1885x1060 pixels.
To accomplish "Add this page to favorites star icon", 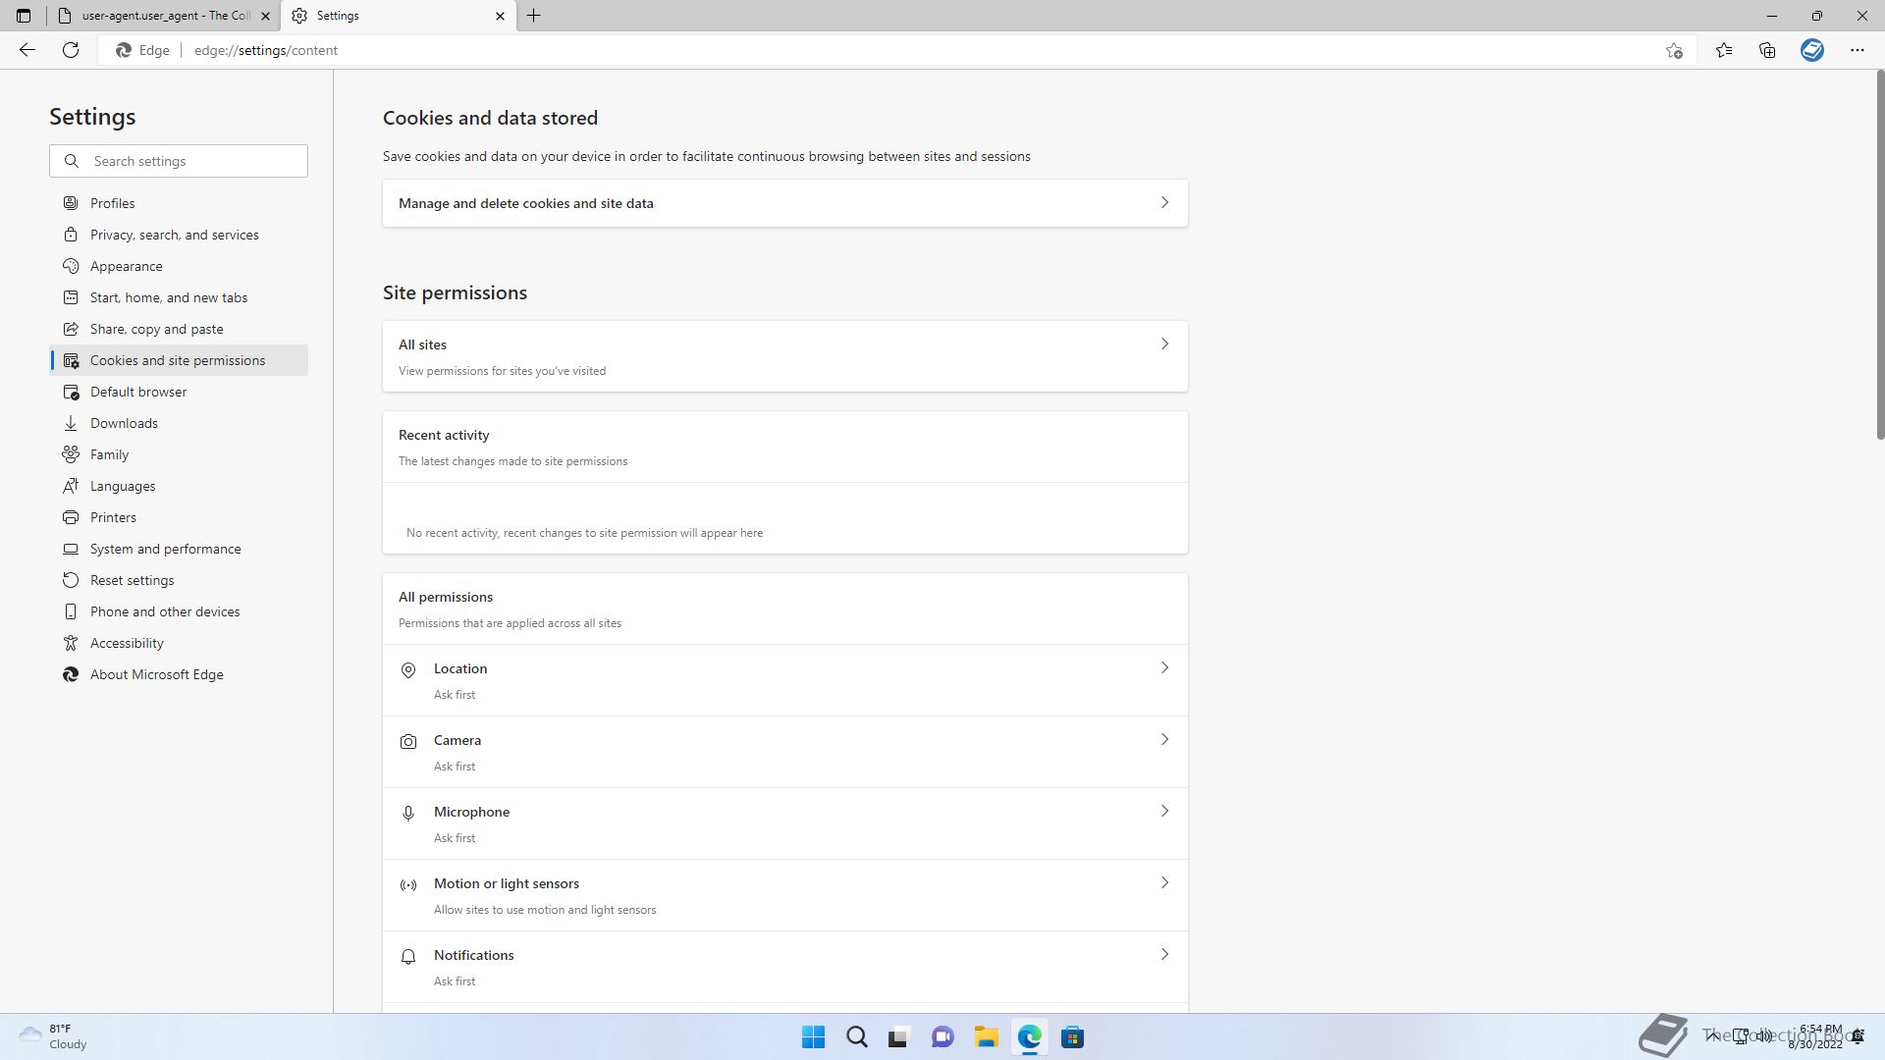I will [x=1674, y=50].
